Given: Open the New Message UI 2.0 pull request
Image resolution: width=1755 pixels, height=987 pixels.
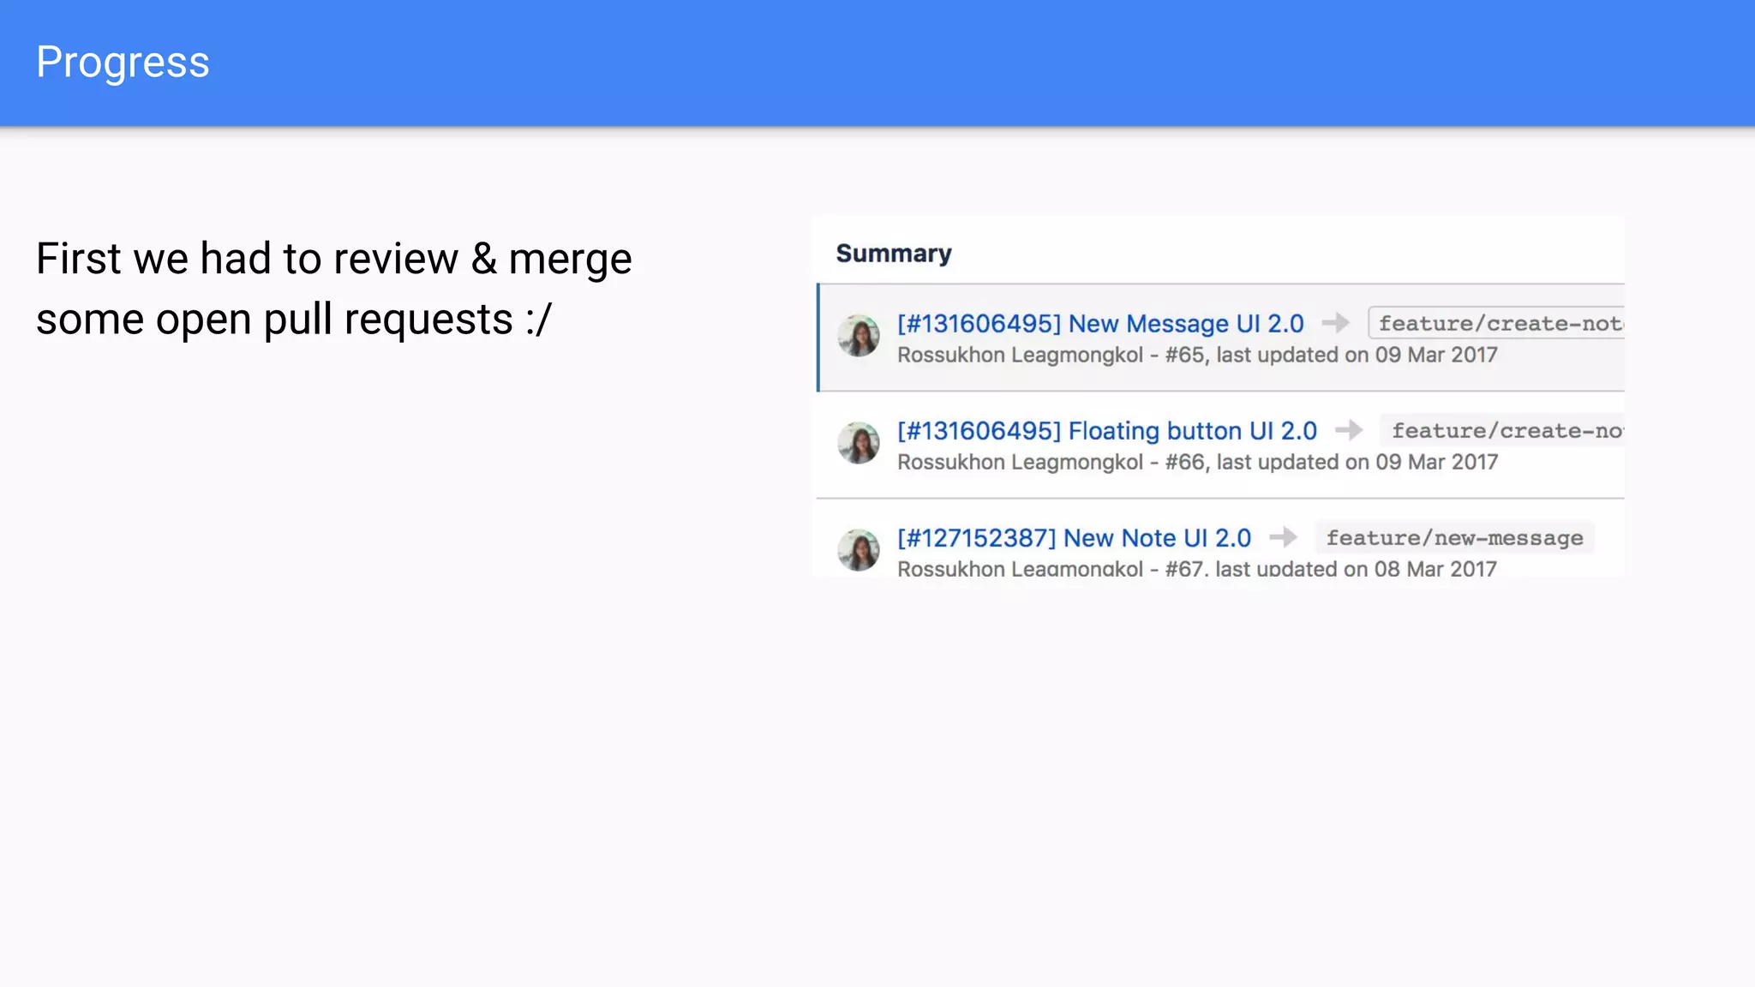Looking at the screenshot, I should [x=1100, y=324].
